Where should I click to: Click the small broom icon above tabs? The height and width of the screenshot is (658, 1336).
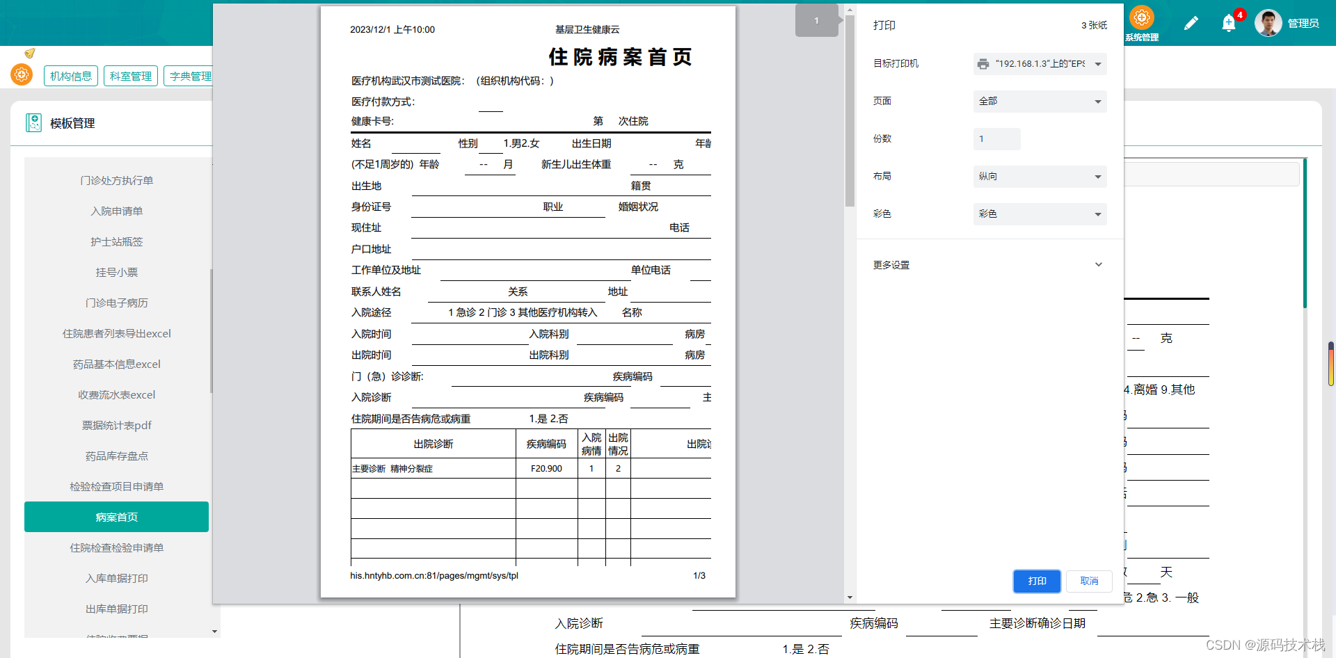[x=29, y=54]
